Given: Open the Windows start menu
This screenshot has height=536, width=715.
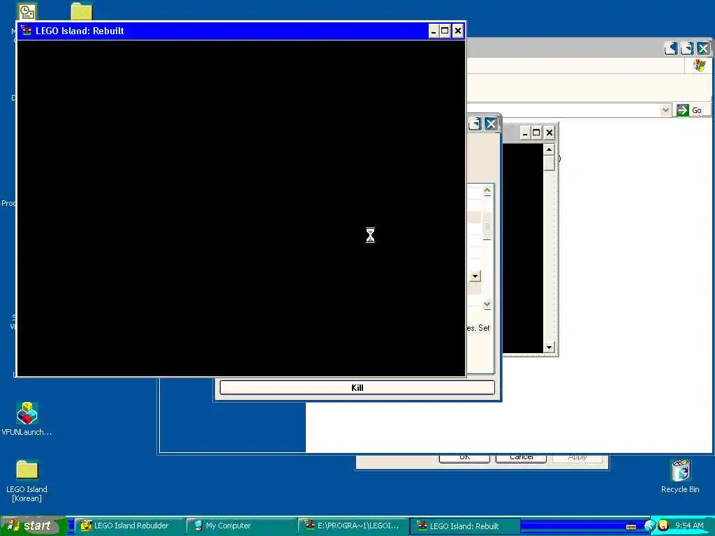Looking at the screenshot, I should 32,526.
